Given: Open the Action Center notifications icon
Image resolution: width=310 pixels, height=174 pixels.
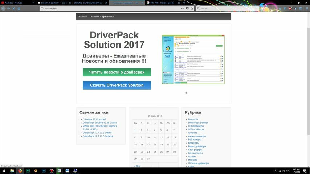Looking at the screenshot, I should (x=305, y=171).
